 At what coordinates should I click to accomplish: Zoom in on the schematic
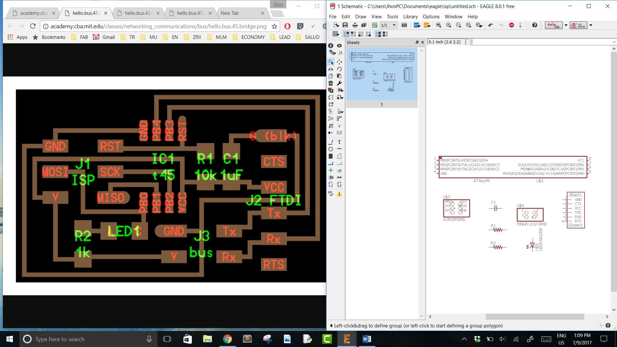(449, 25)
